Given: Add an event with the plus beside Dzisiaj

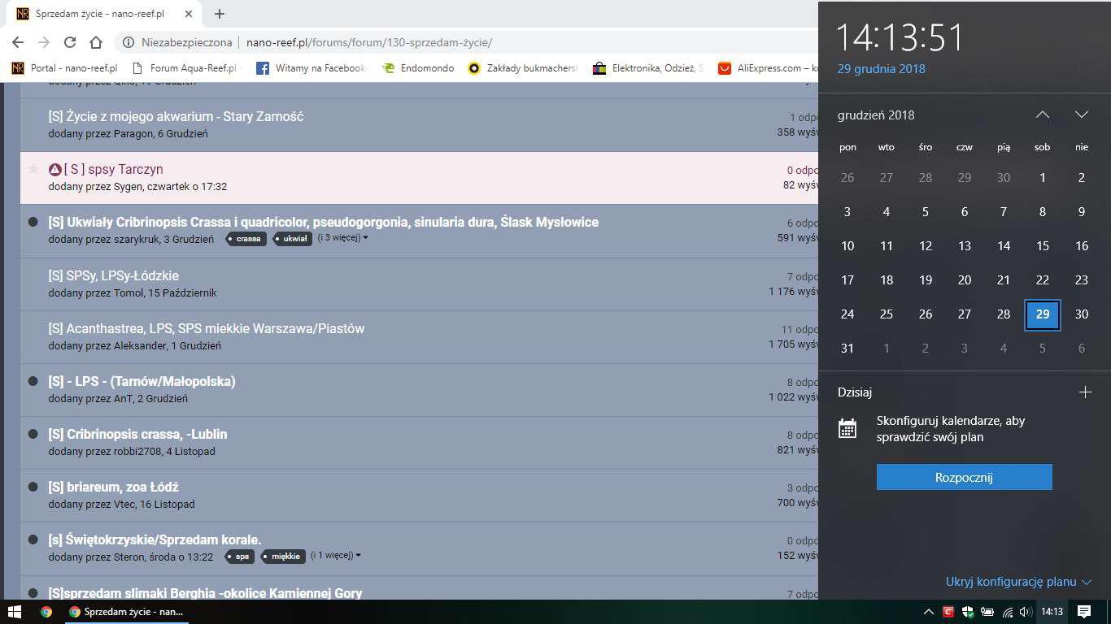Looking at the screenshot, I should (1084, 392).
